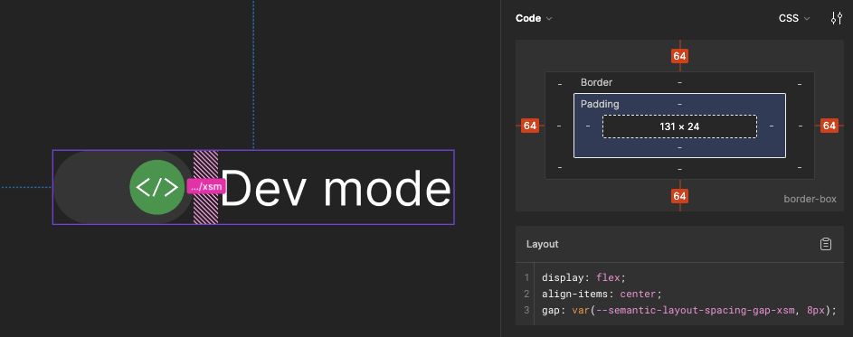
Task: Click the Border label in box model
Action: point(596,82)
